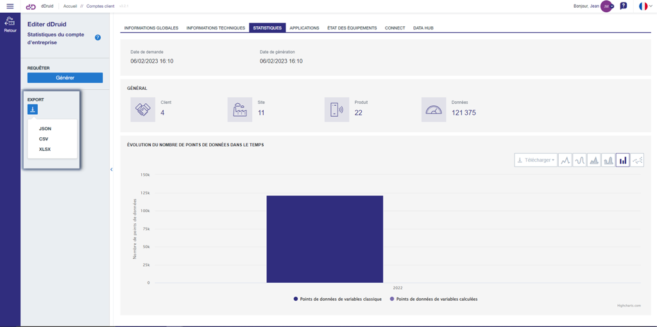Open the Télécharger dropdown
The image size is (657, 327).
(x=536, y=160)
